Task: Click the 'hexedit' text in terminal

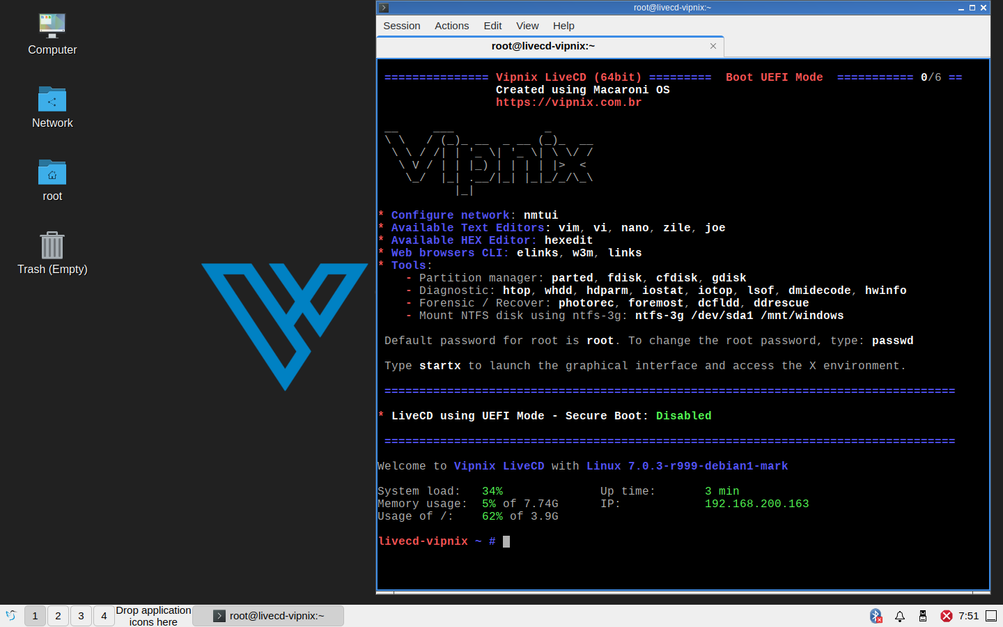Action: pyautogui.click(x=568, y=240)
